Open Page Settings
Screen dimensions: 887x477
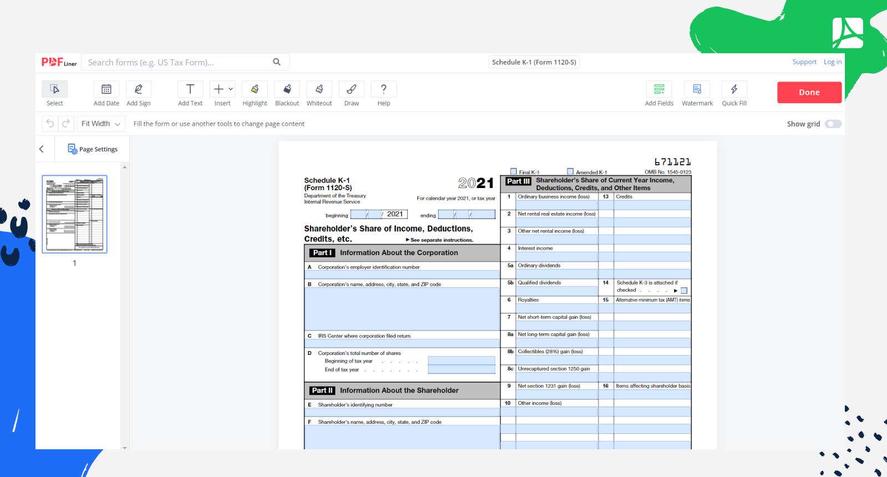[x=93, y=149]
